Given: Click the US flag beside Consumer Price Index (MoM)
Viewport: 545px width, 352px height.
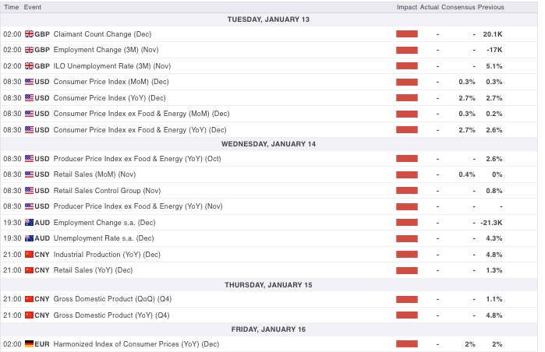Looking at the screenshot, I should click(29, 82).
